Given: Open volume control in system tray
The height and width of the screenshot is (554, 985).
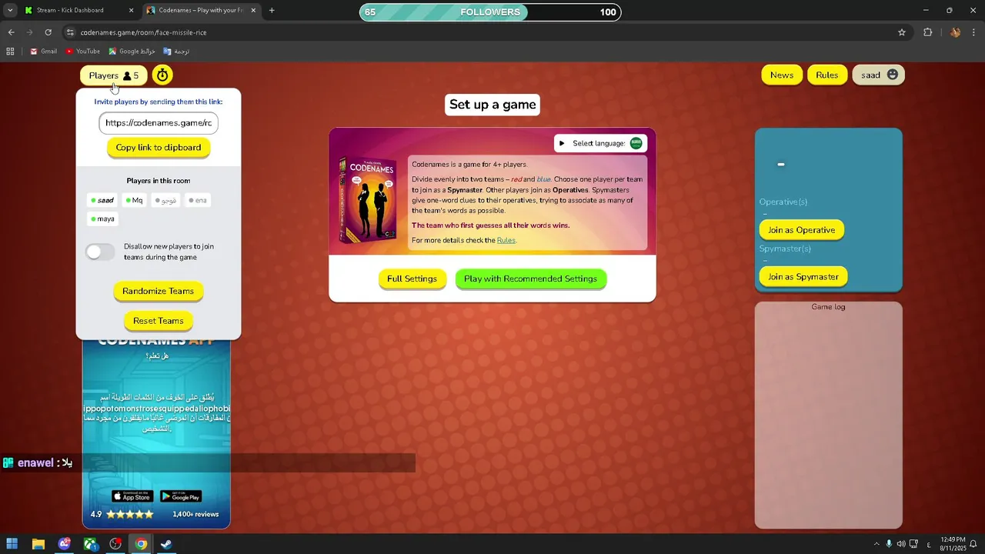Looking at the screenshot, I should 901,544.
